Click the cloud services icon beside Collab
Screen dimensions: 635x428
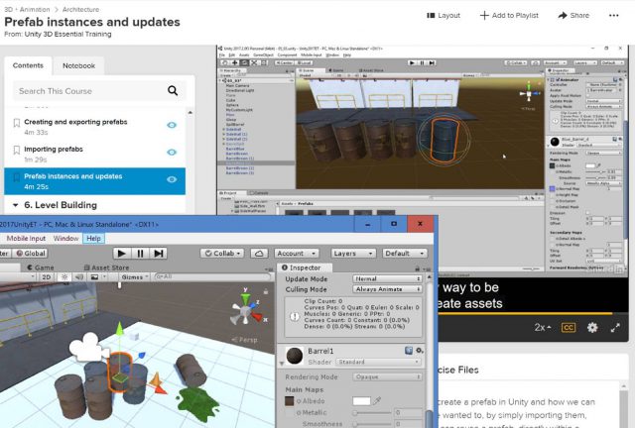point(259,254)
